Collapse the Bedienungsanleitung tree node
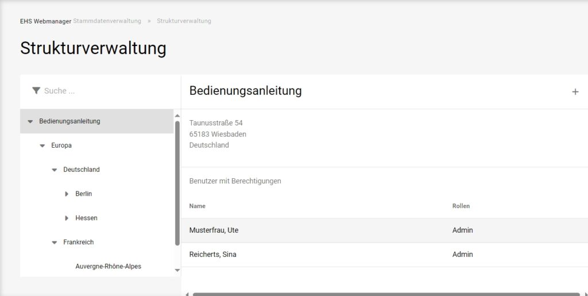Screen dimensions: 588x296 point(30,121)
